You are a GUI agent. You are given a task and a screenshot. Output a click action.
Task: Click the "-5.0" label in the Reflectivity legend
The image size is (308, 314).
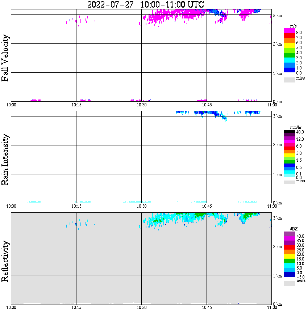(300, 277)
